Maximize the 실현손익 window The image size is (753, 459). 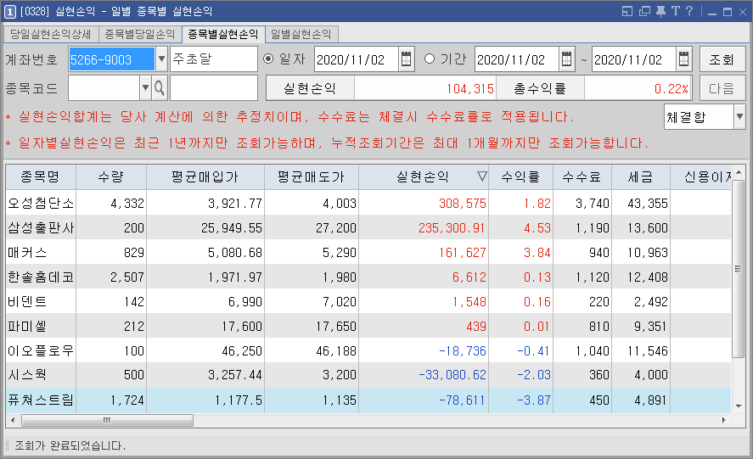point(728,12)
